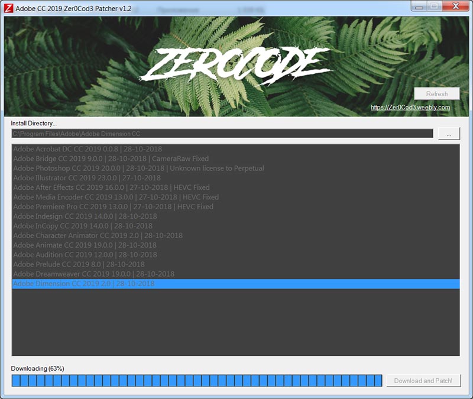
Task: Minimize the Patcher window
Action: (x=419, y=6)
